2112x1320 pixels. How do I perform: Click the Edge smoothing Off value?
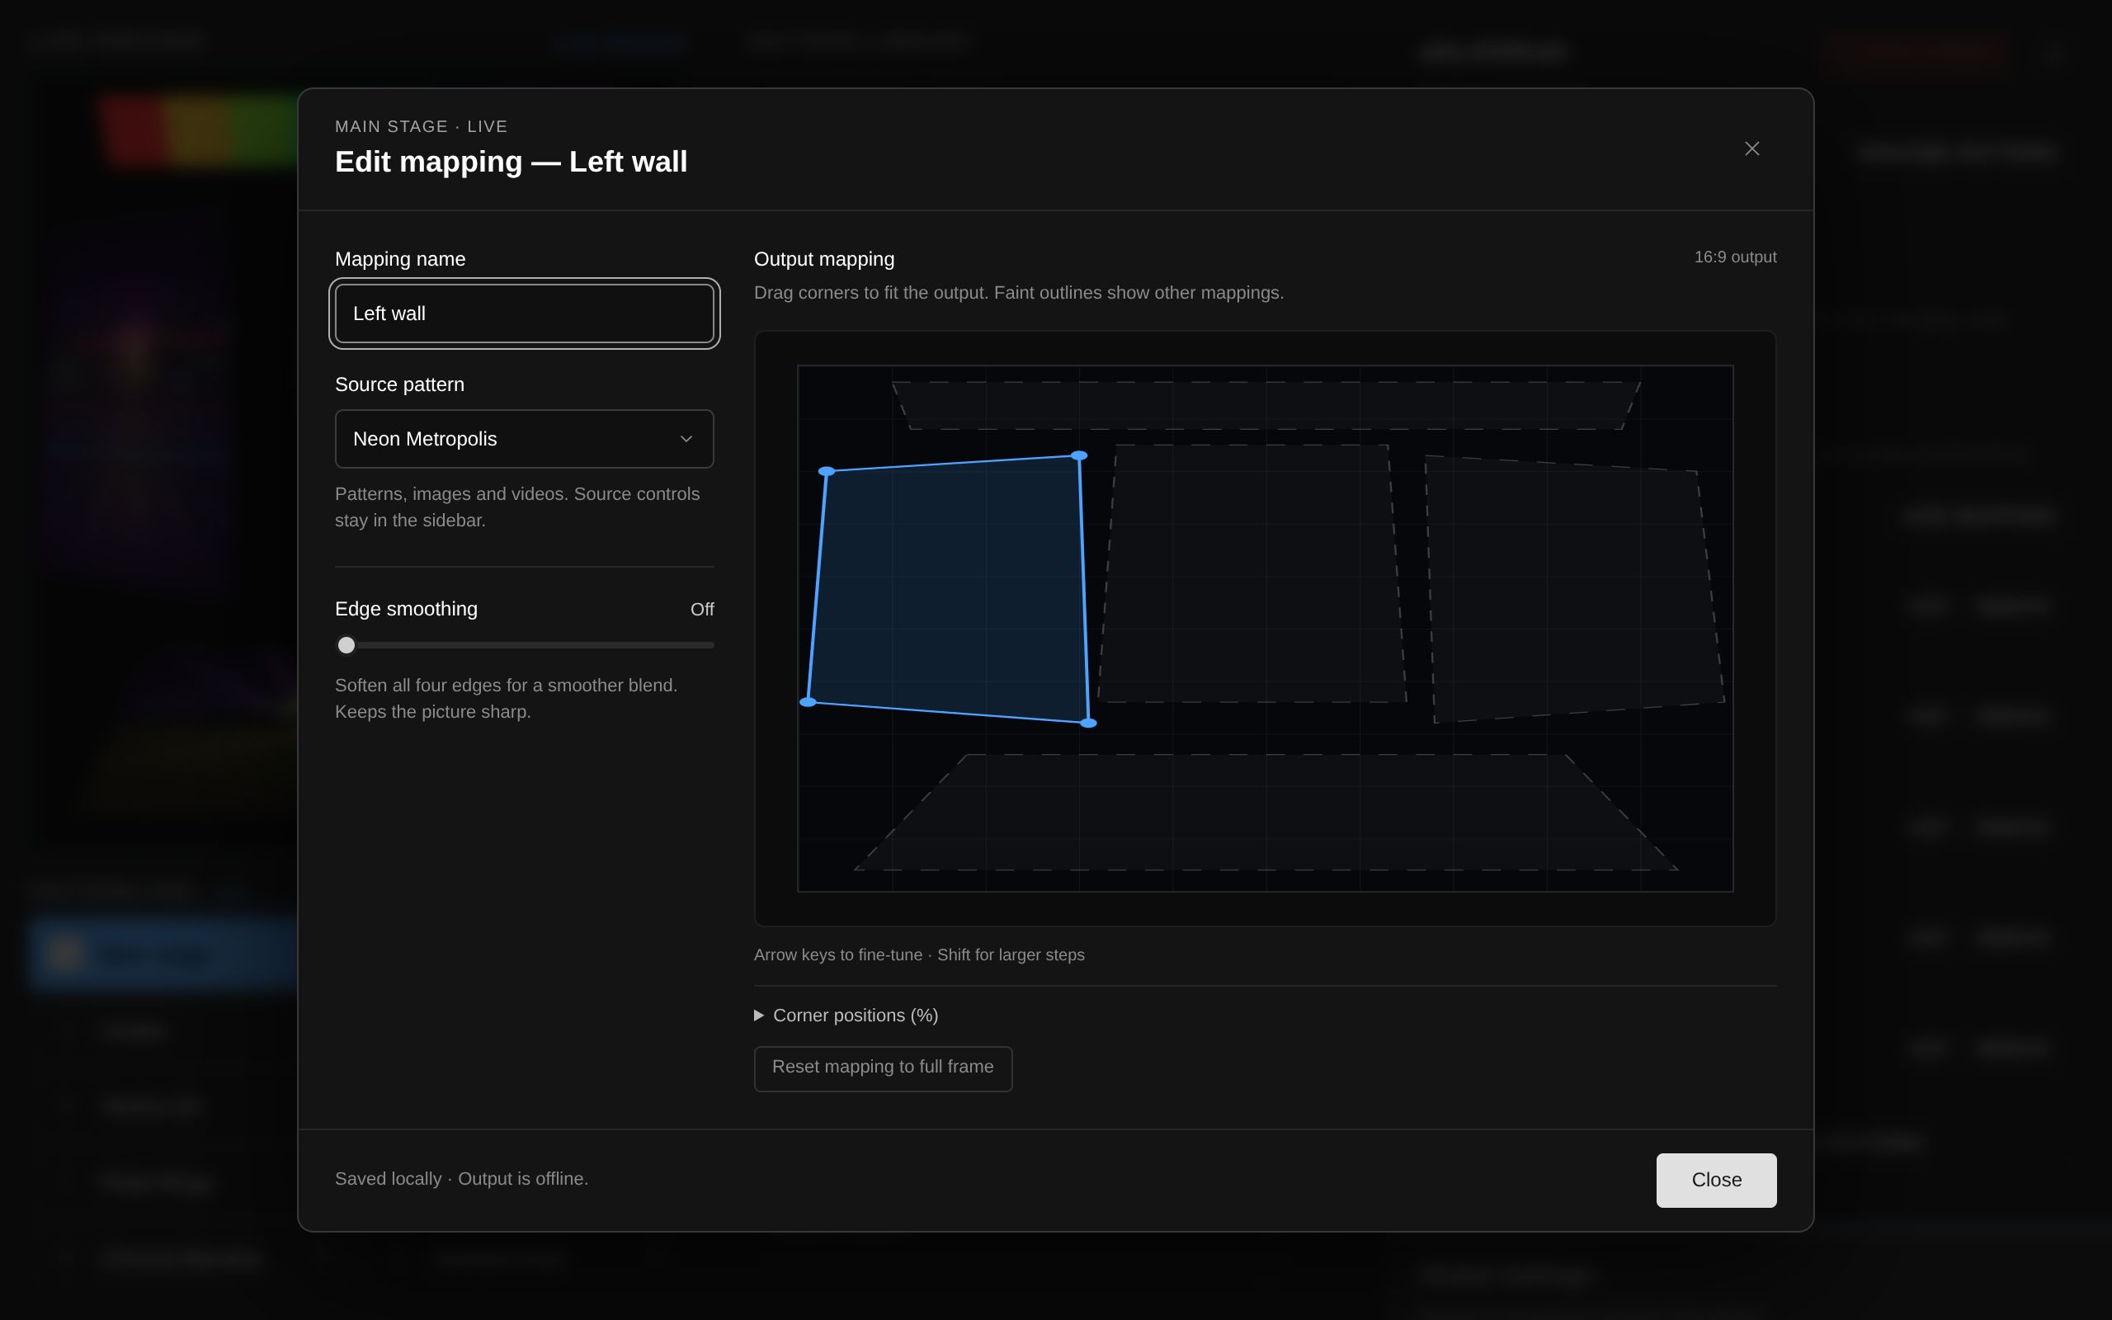click(702, 610)
